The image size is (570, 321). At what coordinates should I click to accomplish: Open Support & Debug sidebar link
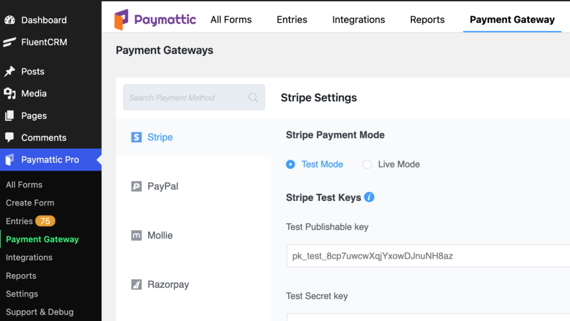[40, 312]
